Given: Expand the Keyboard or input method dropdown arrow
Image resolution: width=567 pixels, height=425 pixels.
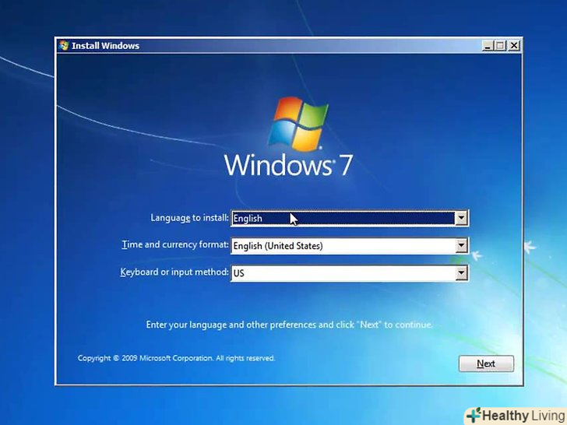Looking at the screenshot, I should [461, 273].
